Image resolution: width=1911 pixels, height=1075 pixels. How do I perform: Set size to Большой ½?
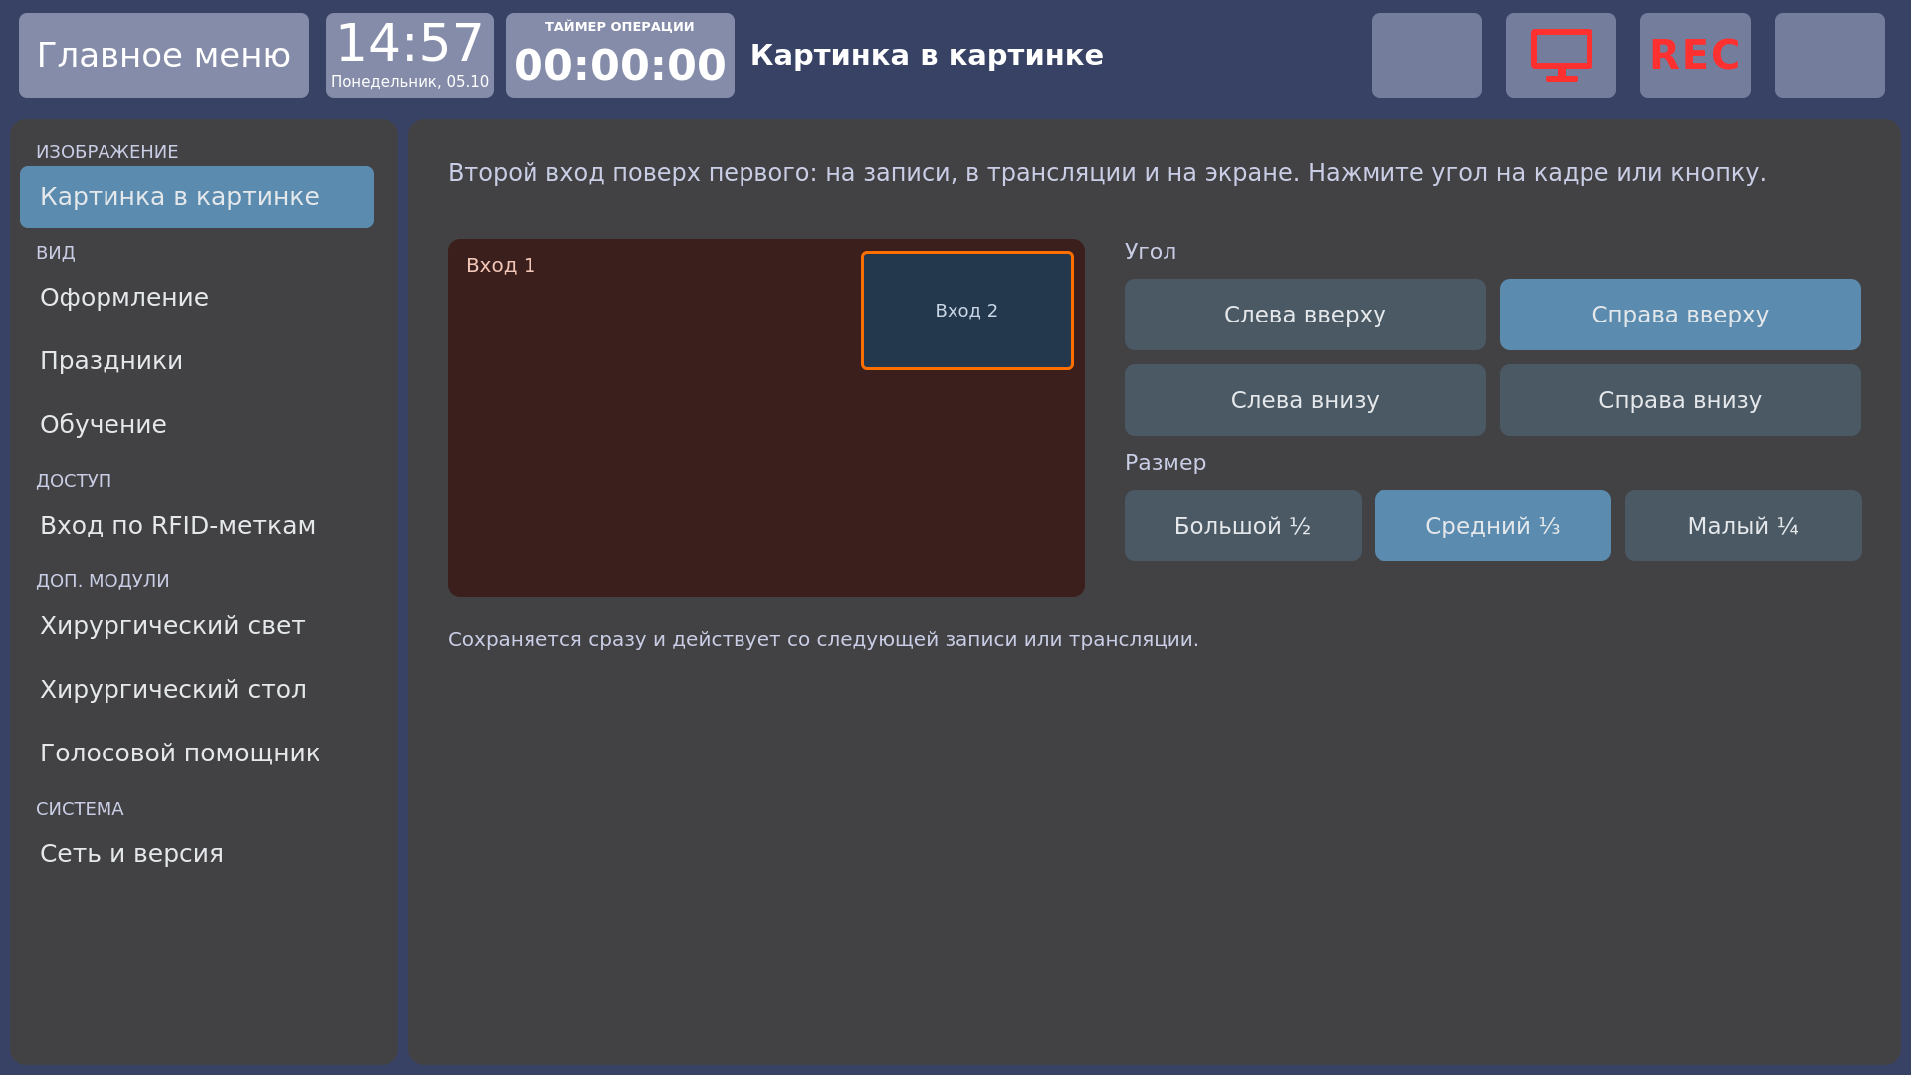pos(1242,526)
